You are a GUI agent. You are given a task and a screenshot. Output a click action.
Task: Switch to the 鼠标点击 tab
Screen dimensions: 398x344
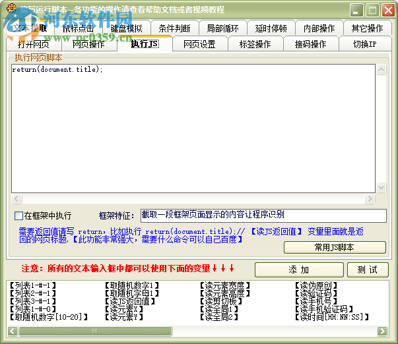78,28
